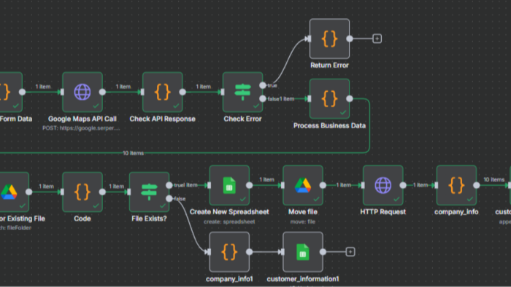511x287 pixels.
Task: Select the Process Business Data node
Action: (x=329, y=99)
